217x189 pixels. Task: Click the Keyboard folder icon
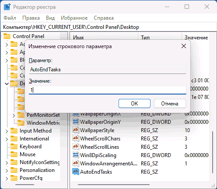click(x=14, y=147)
